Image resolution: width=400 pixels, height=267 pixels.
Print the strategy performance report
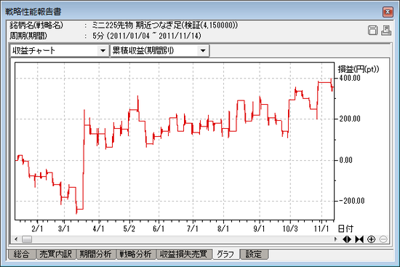pos(386,31)
